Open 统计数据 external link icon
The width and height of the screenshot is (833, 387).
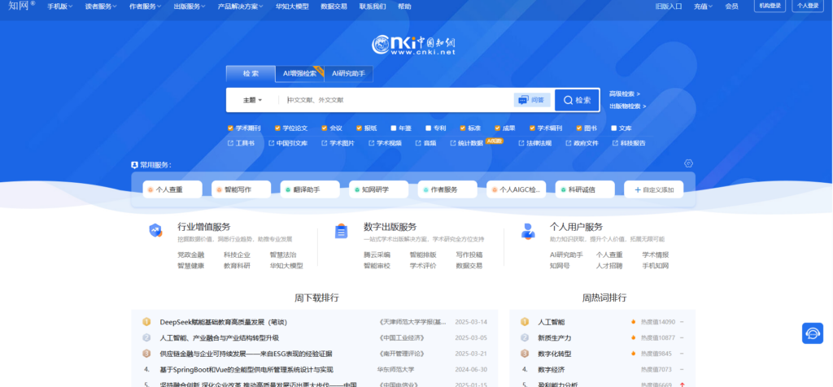pos(452,143)
